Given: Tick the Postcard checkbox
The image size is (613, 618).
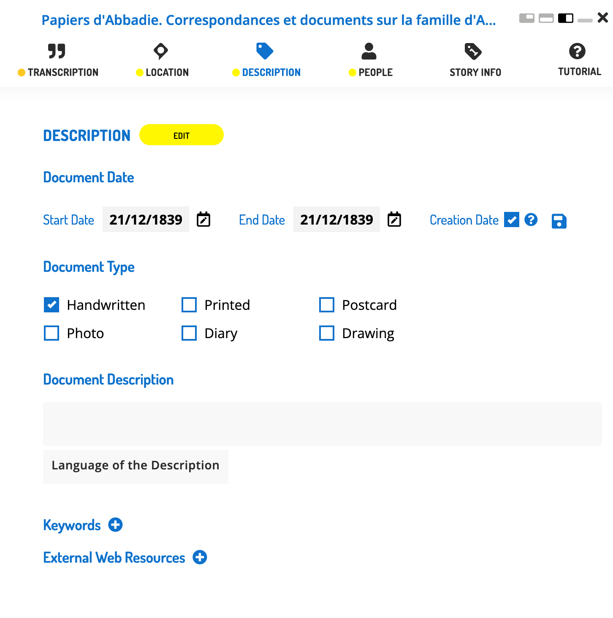Looking at the screenshot, I should point(327,305).
